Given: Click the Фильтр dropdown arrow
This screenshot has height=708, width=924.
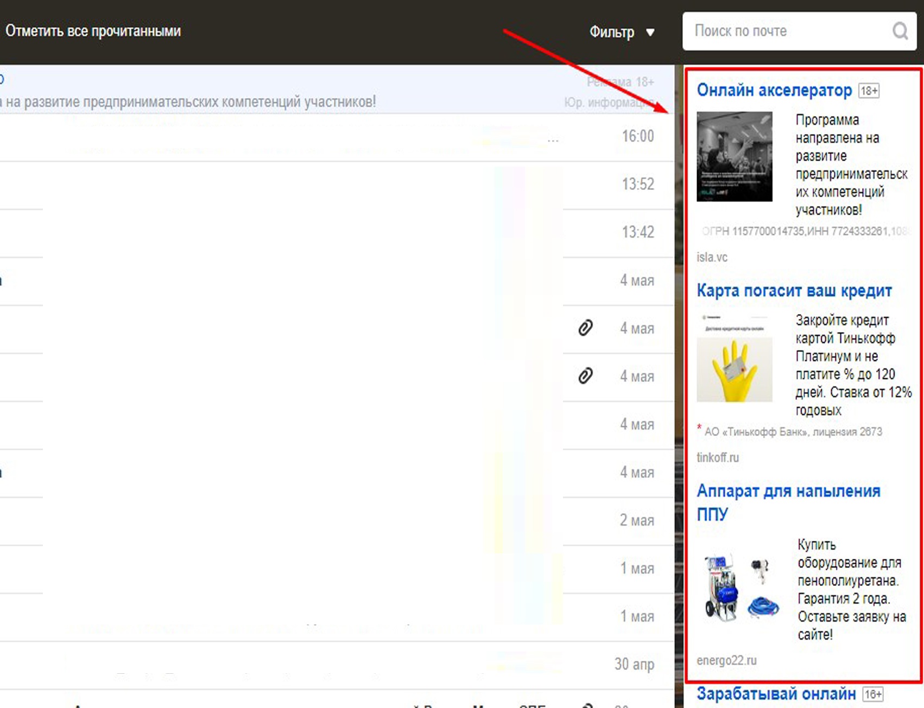Looking at the screenshot, I should pyautogui.click(x=650, y=33).
